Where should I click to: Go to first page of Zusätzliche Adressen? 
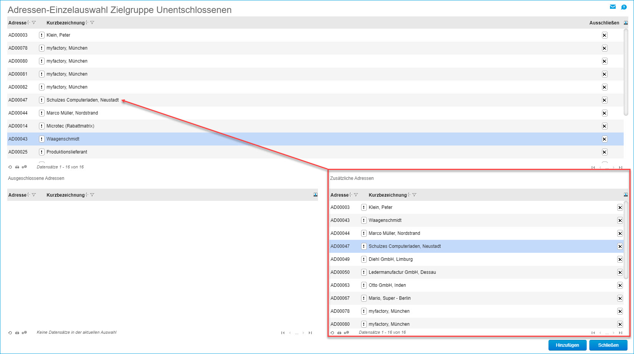click(x=593, y=333)
